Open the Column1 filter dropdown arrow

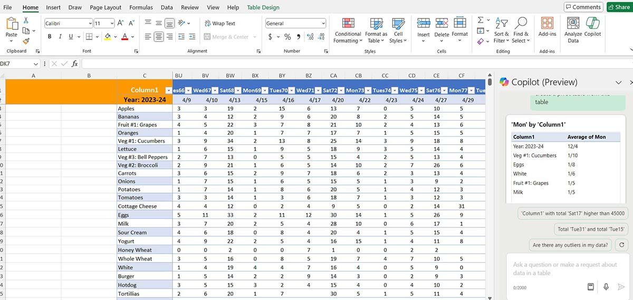168,91
